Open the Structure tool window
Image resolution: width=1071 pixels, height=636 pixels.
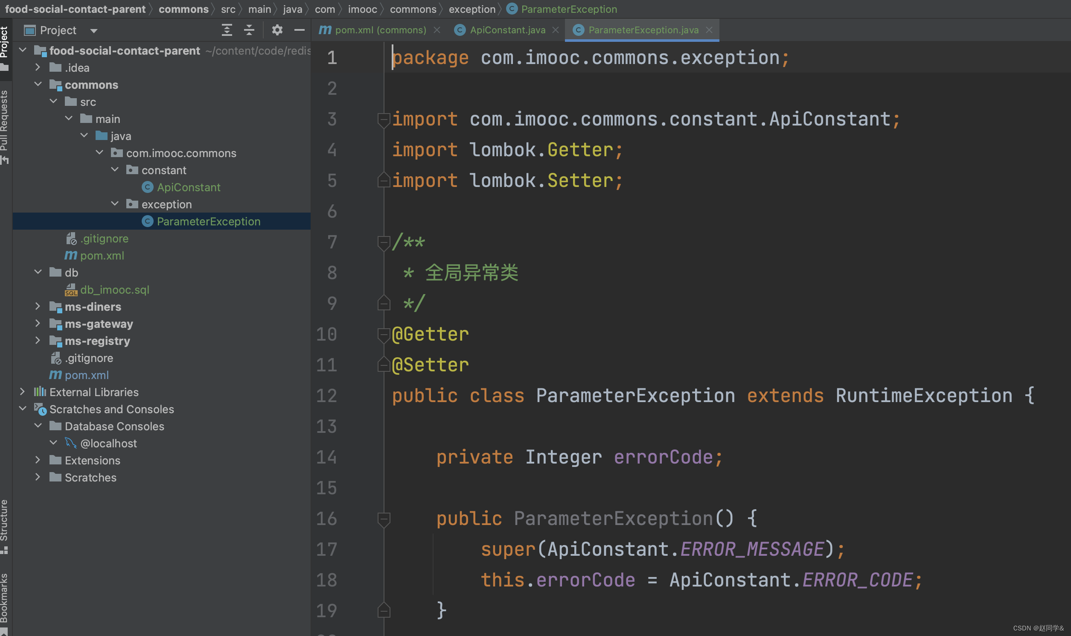pyautogui.click(x=4, y=525)
